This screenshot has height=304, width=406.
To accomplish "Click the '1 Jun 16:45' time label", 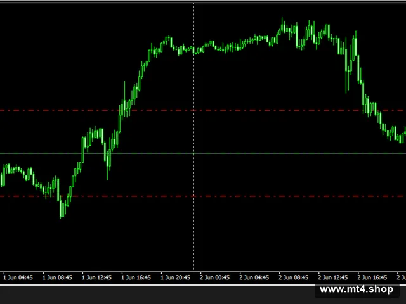I will click(x=136, y=277).
